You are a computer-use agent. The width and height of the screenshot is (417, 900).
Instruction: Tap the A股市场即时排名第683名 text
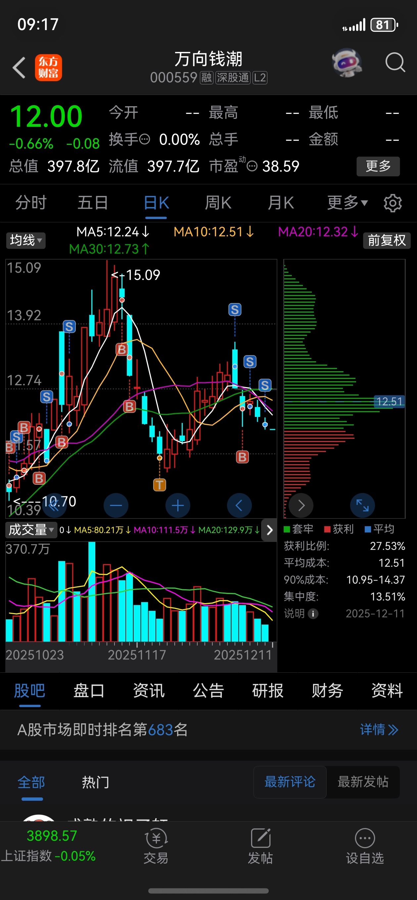(102, 730)
